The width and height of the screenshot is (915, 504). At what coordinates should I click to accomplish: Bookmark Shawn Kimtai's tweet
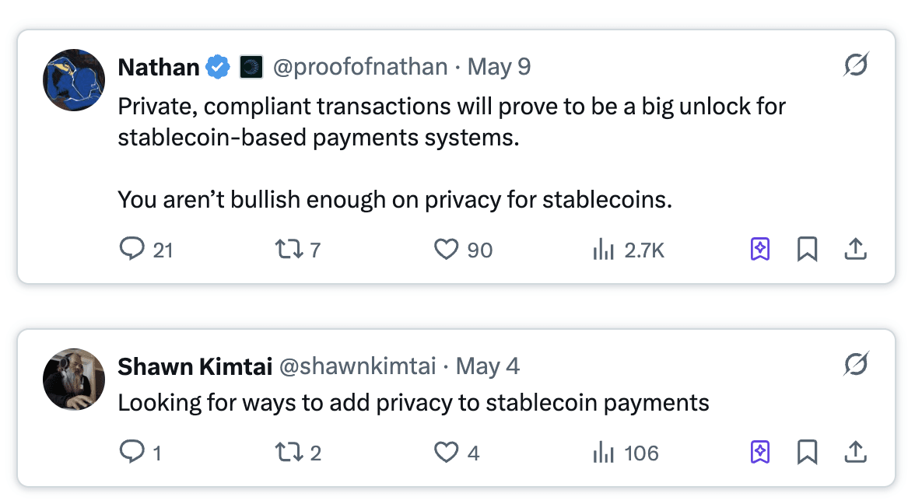[x=808, y=452]
